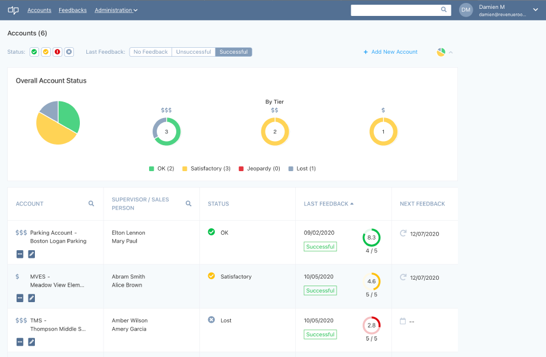The height and width of the screenshot is (357, 546).
Task: Select the yellow Satisfactory status filter icon
Action: coord(46,52)
